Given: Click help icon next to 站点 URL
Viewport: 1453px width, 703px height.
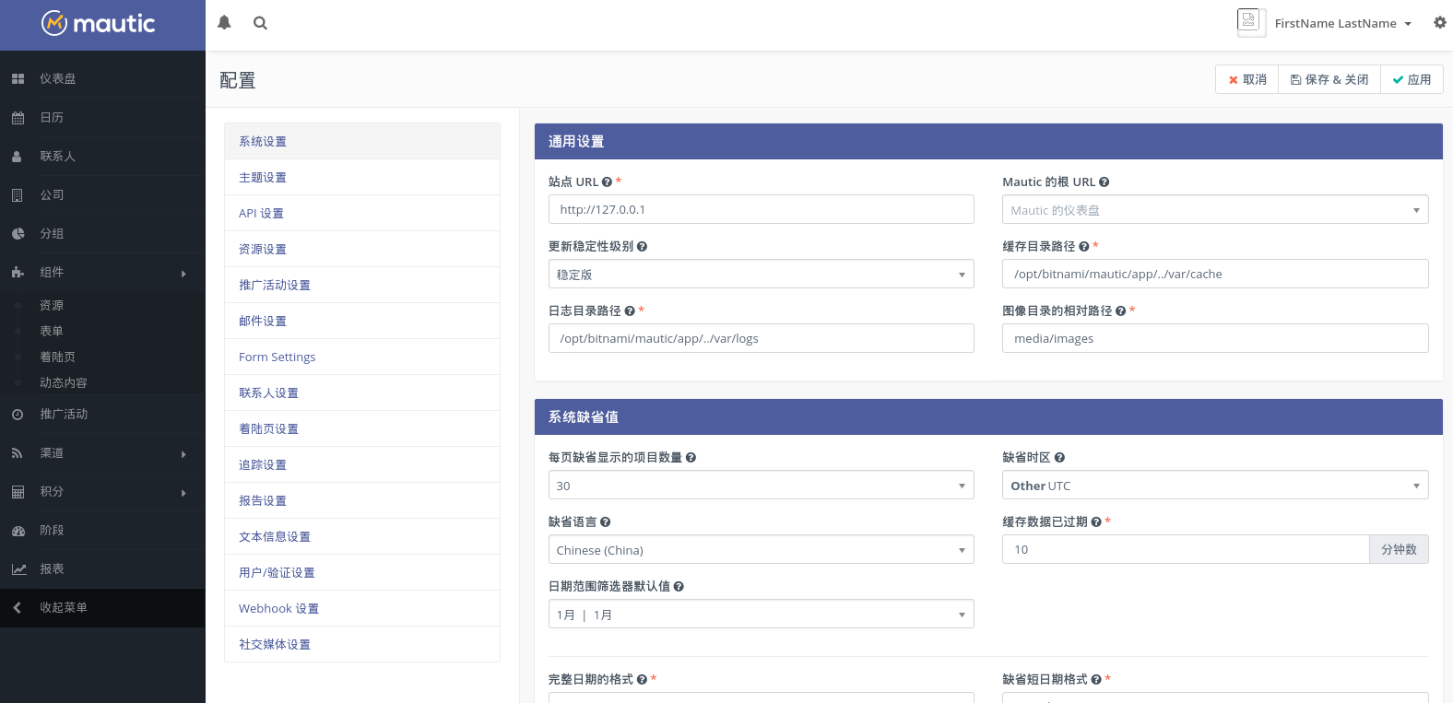Looking at the screenshot, I should coord(607,182).
